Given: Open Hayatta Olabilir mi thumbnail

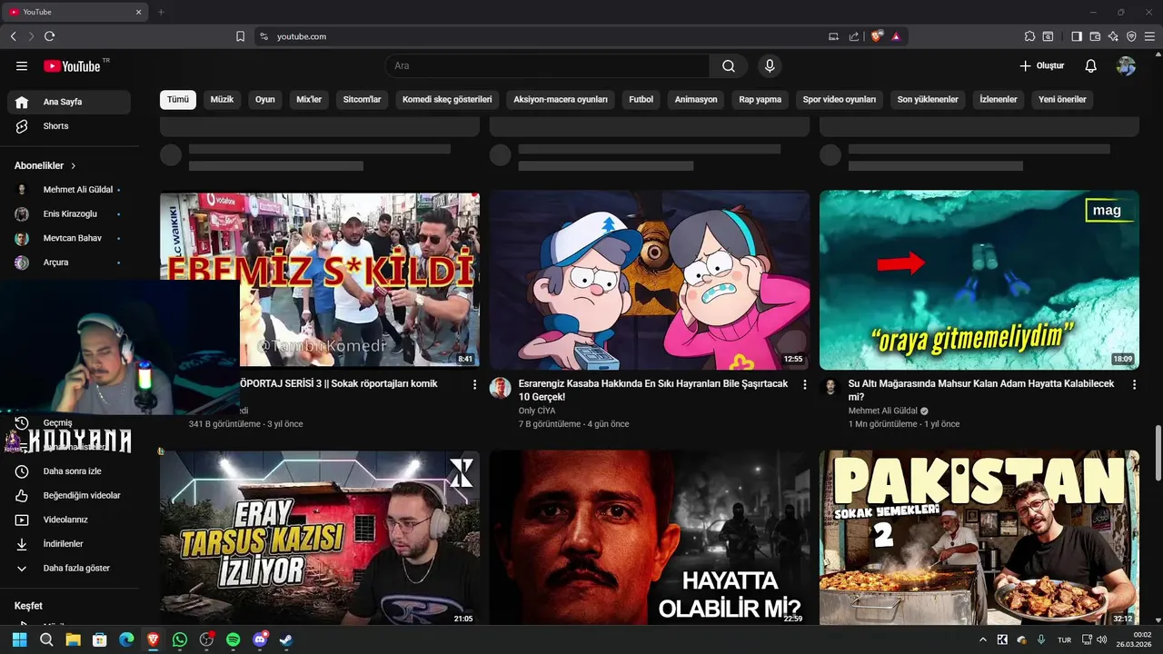Looking at the screenshot, I should [x=650, y=538].
